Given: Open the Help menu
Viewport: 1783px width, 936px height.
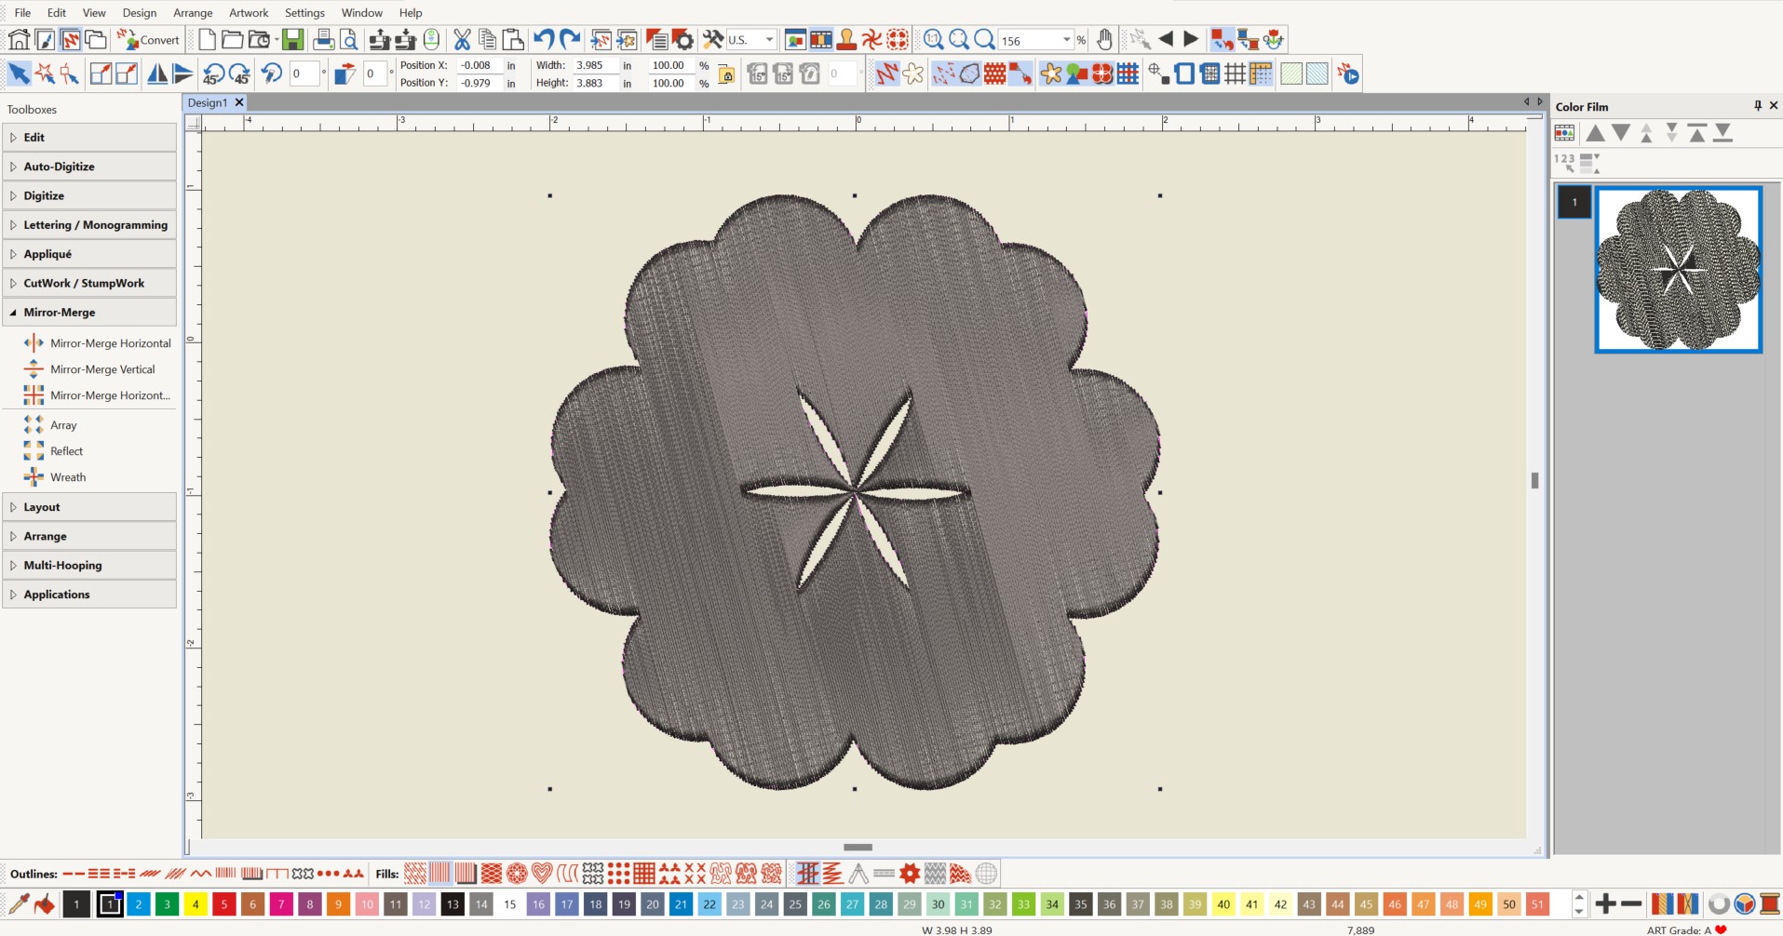Looking at the screenshot, I should (x=411, y=12).
